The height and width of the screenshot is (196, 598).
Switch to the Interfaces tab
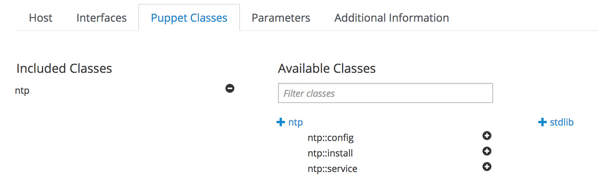[101, 18]
